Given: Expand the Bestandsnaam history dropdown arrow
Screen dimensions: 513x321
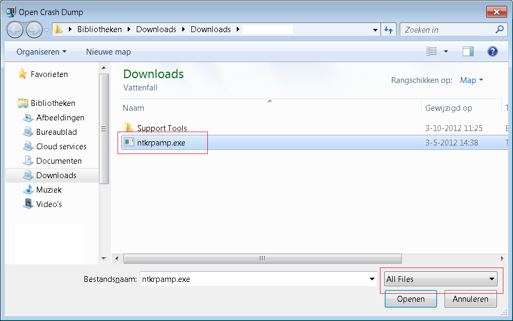Looking at the screenshot, I should pos(372,279).
